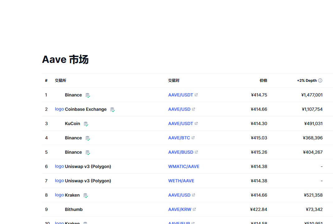Click Binance exchange name in row 4
Viewport: 333px width, 224px height.
(x=73, y=138)
